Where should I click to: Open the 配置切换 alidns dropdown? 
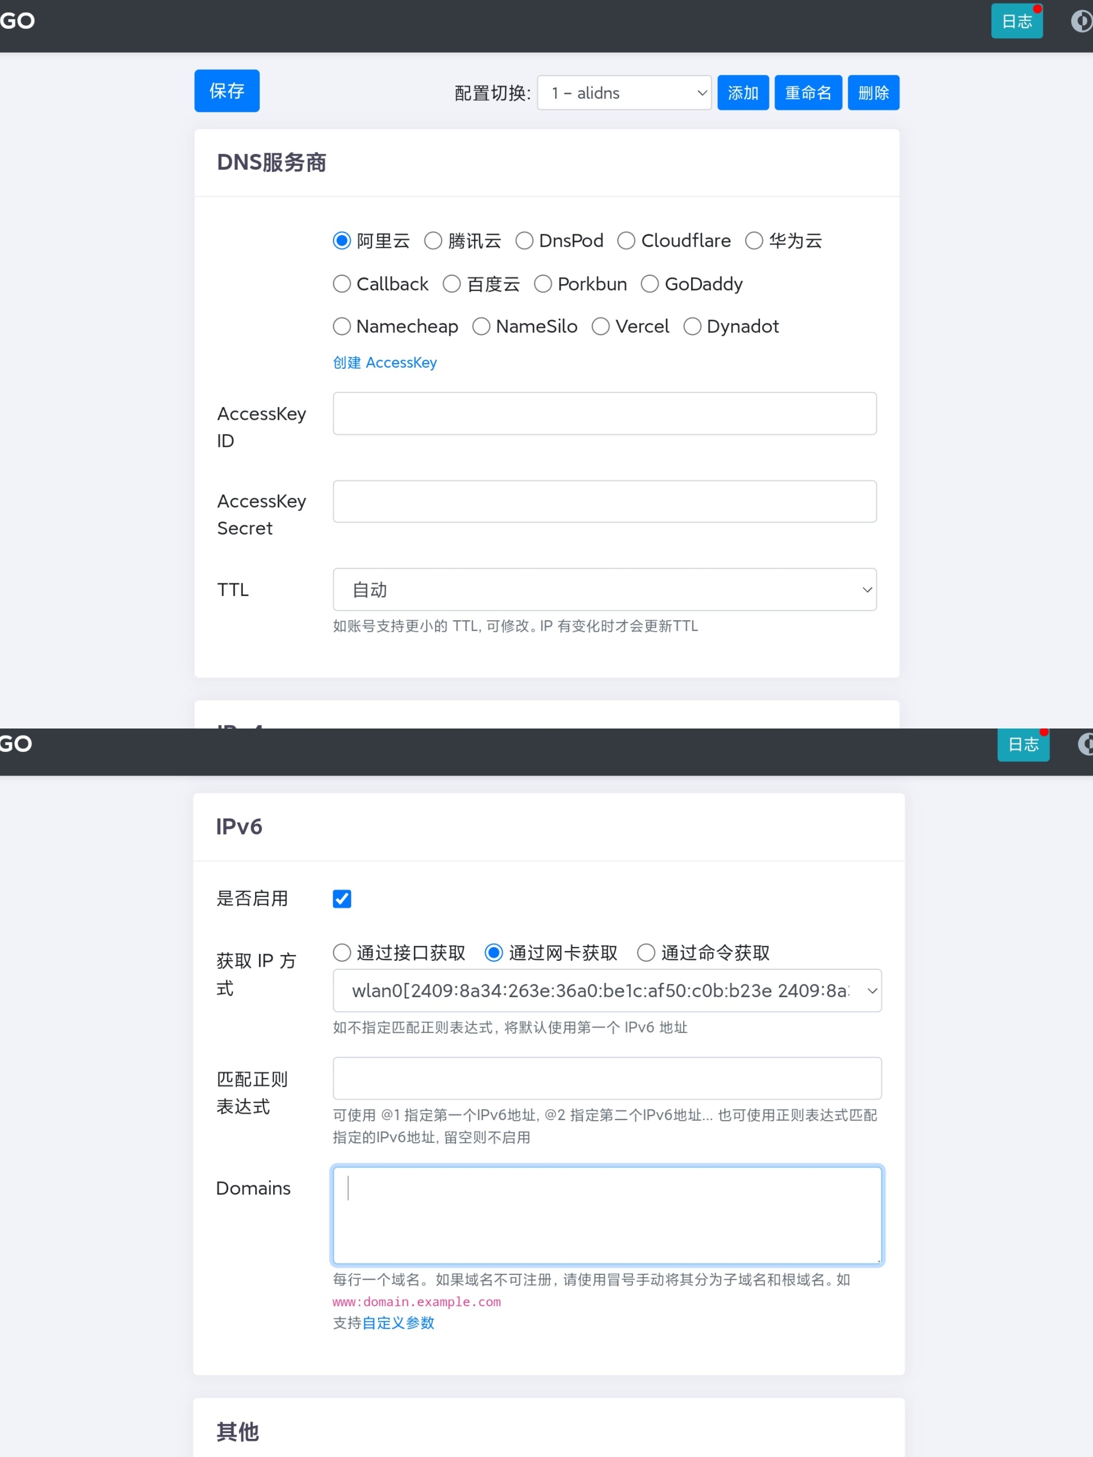(x=623, y=93)
